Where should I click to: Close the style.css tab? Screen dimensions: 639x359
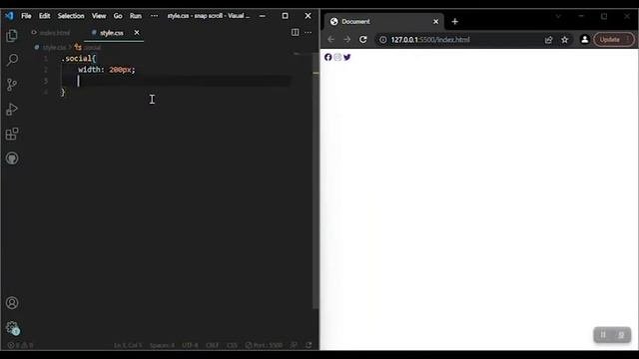(137, 33)
